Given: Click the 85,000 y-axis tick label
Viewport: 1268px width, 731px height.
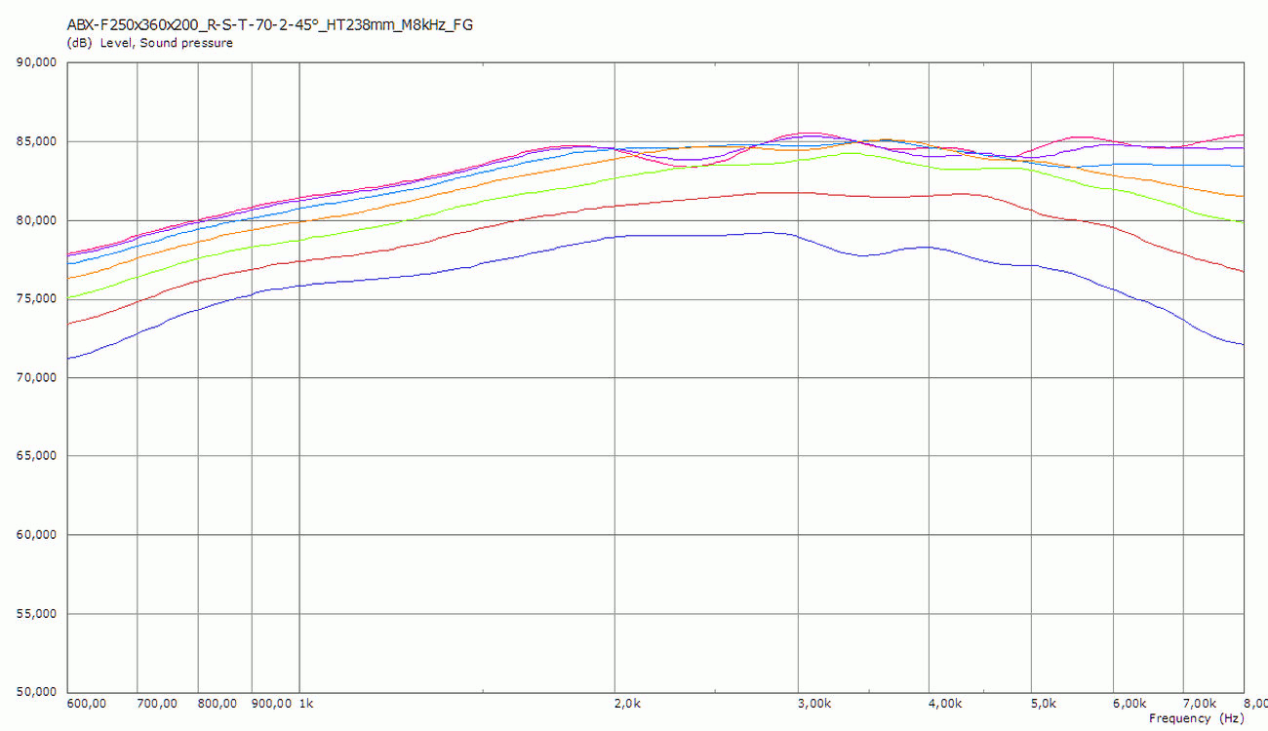Looking at the screenshot, I should pyautogui.click(x=37, y=141).
